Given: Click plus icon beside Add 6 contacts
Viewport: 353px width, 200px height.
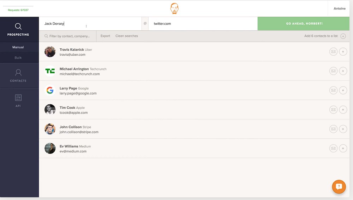Looking at the screenshot, I should click(x=343, y=36).
